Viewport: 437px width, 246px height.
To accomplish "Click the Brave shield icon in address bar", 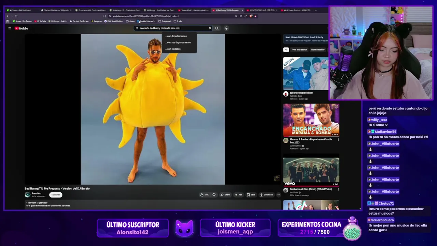I will pyautogui.click(x=251, y=16).
